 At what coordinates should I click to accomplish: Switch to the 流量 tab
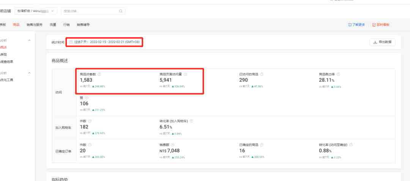(53, 25)
